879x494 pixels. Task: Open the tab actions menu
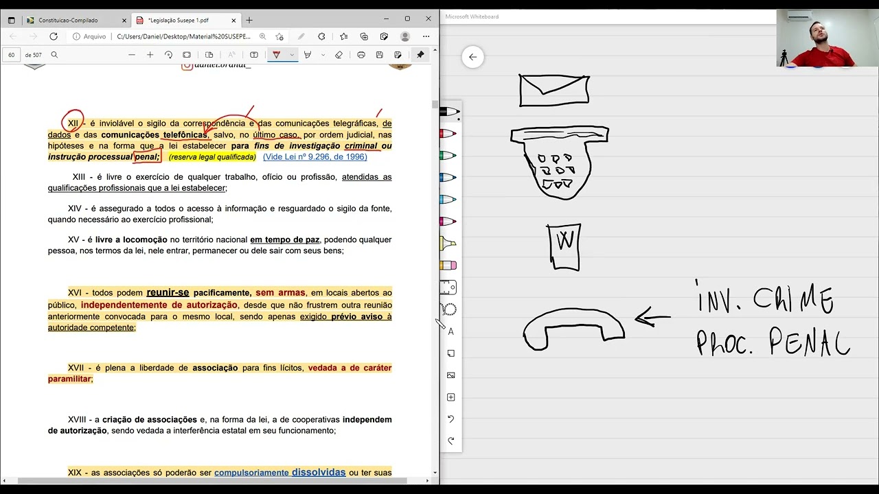pos(11,20)
